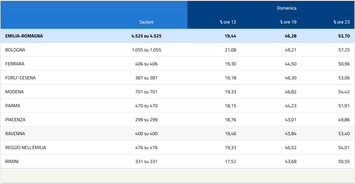Image resolution: width=355 pixels, height=184 pixels.
Task: Select the RAVENNA province row
Action: [15, 134]
